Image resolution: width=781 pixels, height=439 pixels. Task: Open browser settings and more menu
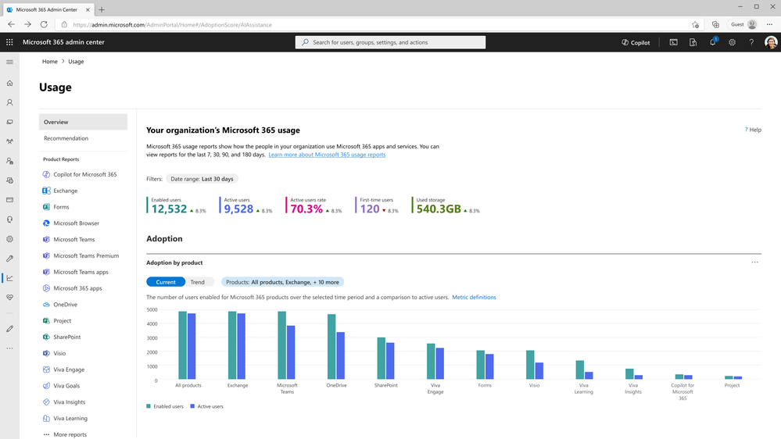pos(769,24)
